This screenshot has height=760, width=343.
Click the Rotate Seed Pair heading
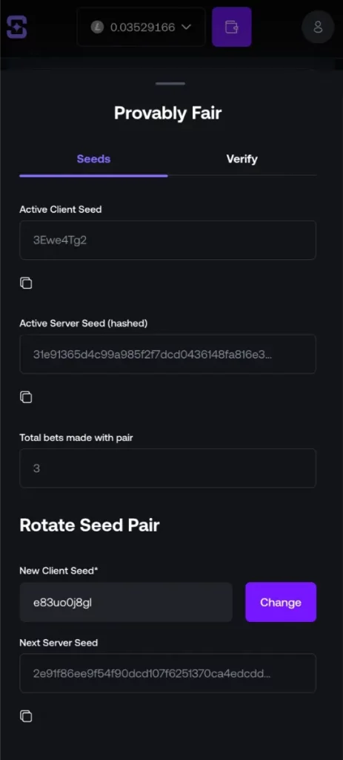point(90,525)
